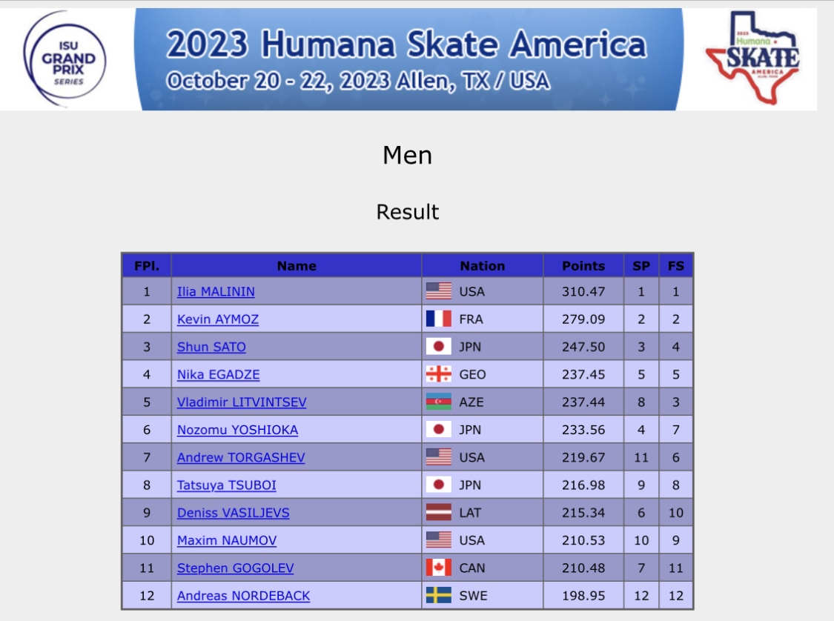
Task: Open Ilia MALININ's skater profile link
Action: pyautogui.click(x=216, y=291)
